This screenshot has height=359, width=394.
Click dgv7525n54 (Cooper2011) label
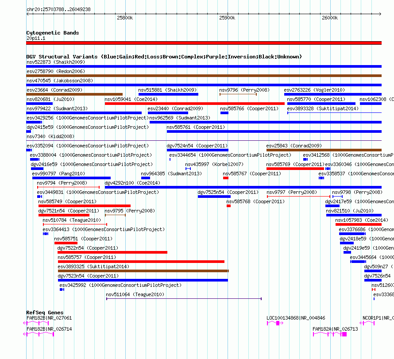tap(228, 192)
